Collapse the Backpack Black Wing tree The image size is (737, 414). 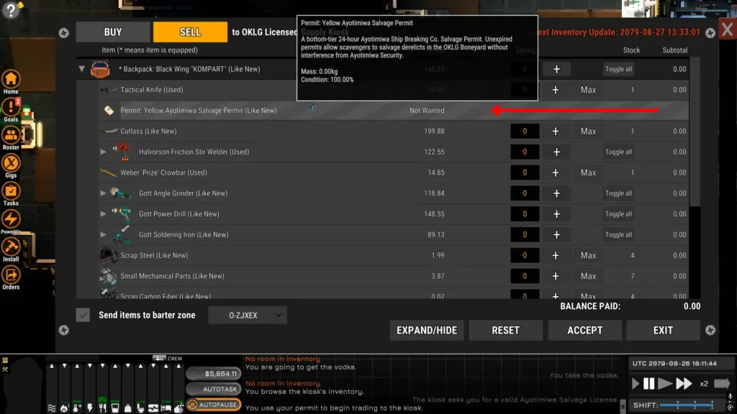coord(82,69)
